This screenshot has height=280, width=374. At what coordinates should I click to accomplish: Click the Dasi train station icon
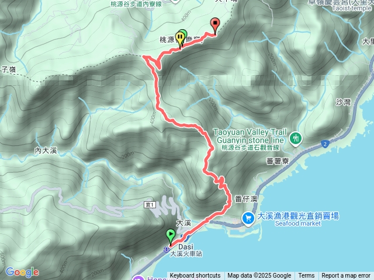coord(167,250)
